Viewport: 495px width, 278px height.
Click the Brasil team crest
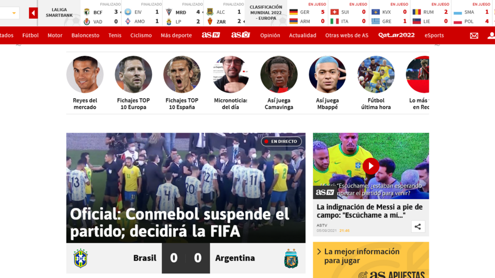(81, 258)
